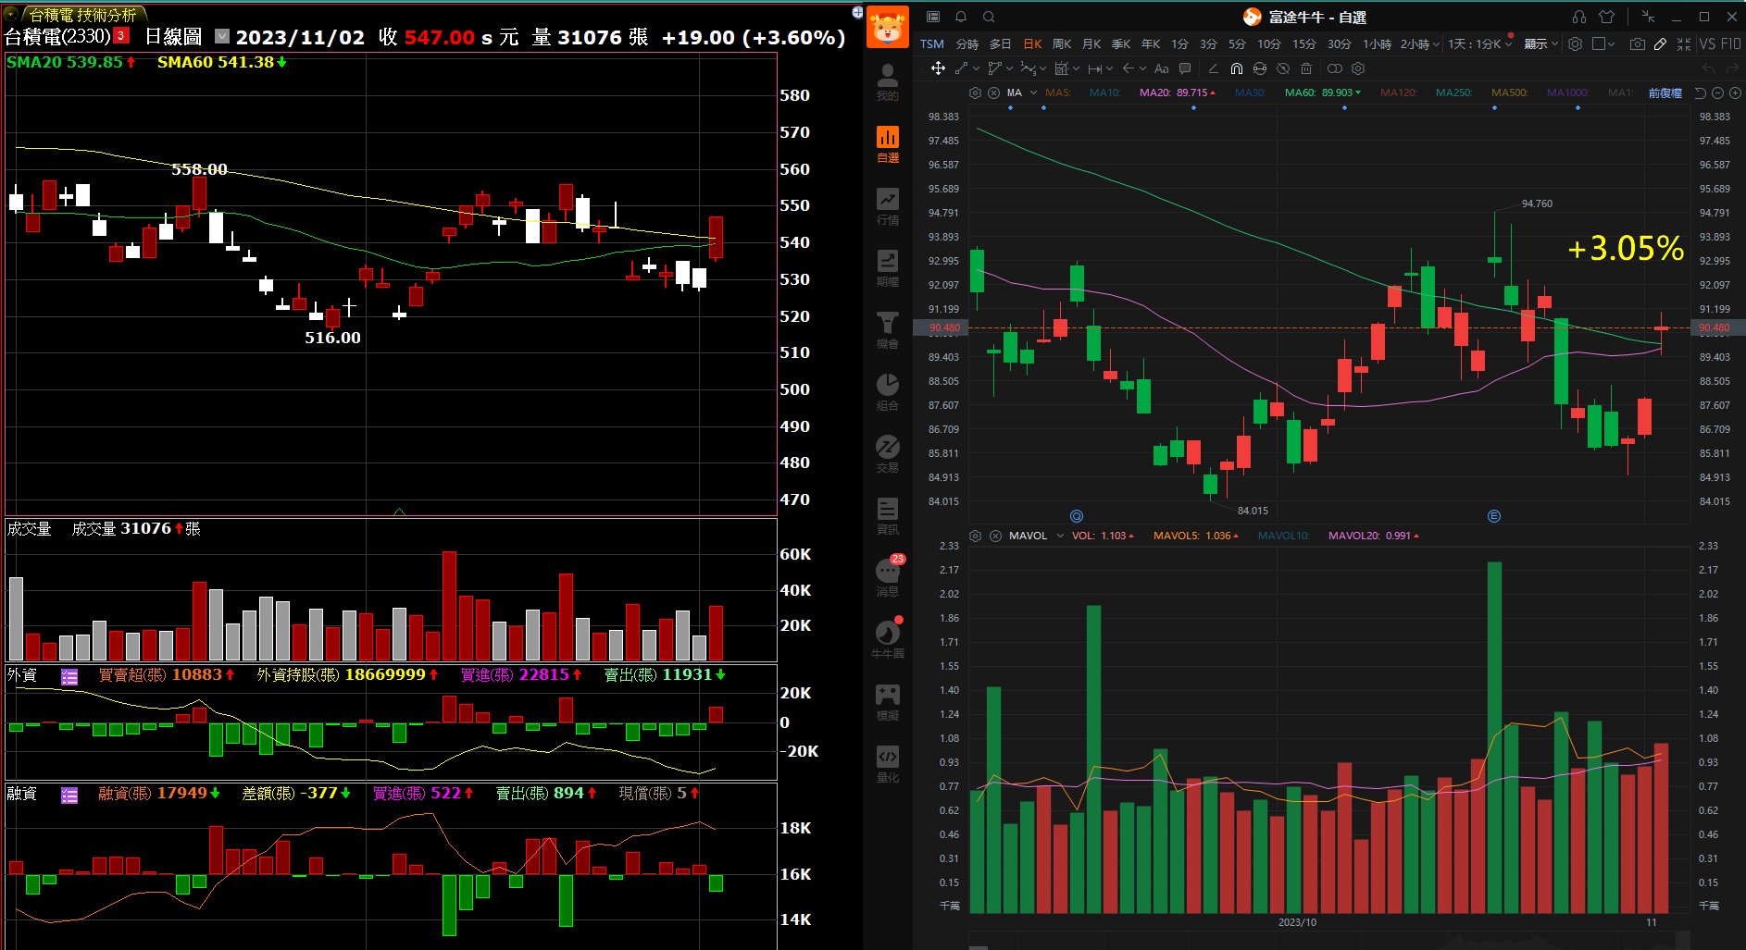Open the layout square dropdown
This screenshot has height=950, width=1746.
[x=1603, y=44]
